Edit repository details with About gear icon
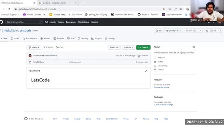The height and width of the screenshot is (126, 224). tap(194, 47)
